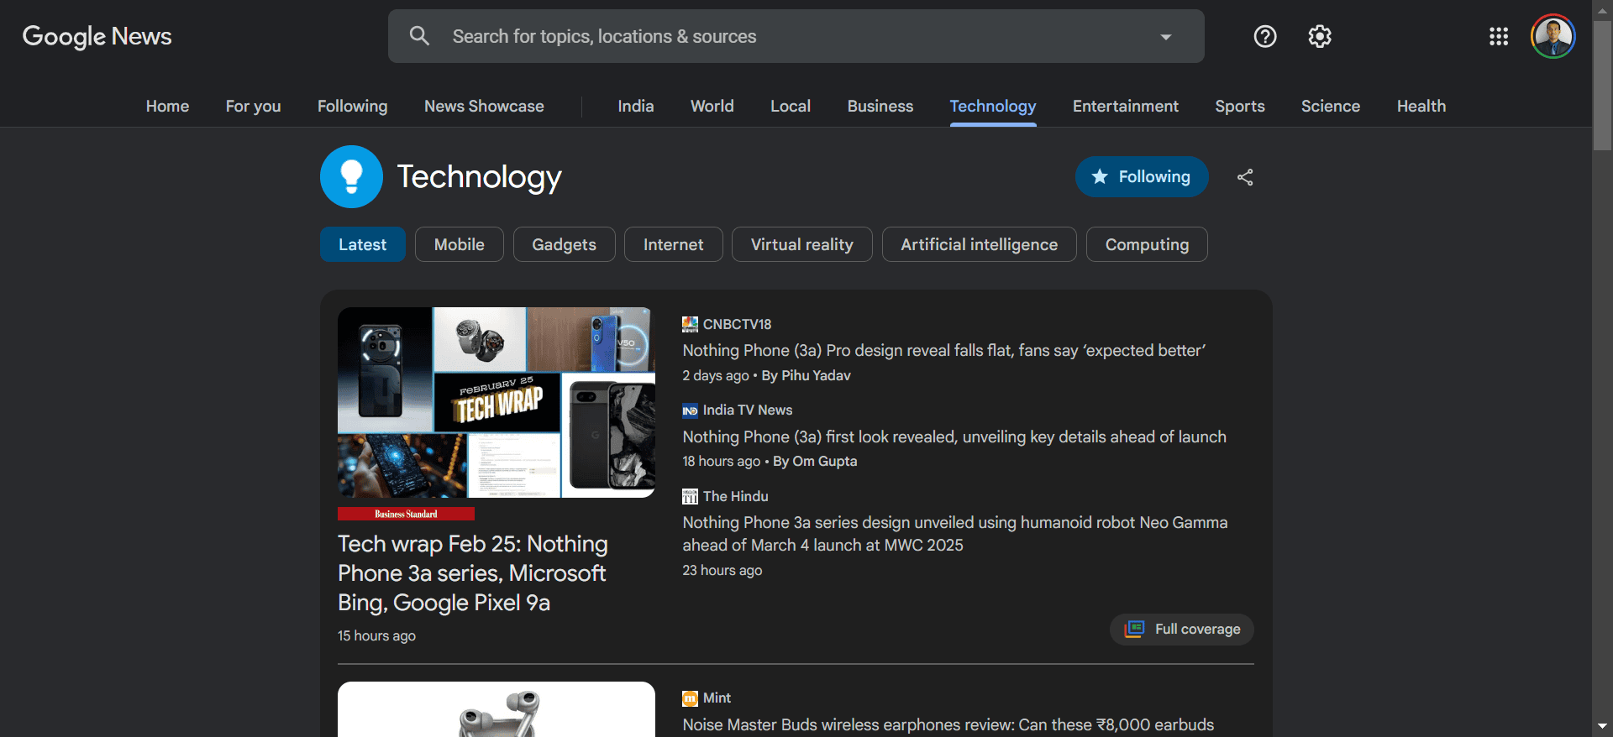Select the Internet filter chip

(673, 244)
